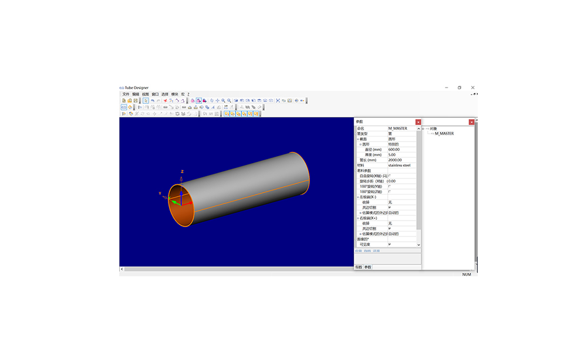Toggle the 180° rotation (Y axis) checkbox
This screenshot has width=587, height=352.
click(x=390, y=187)
